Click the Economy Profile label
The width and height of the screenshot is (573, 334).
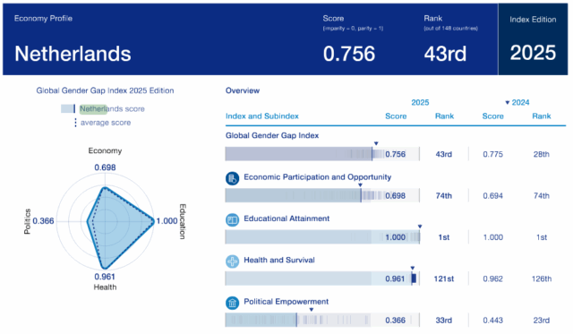[x=43, y=18]
